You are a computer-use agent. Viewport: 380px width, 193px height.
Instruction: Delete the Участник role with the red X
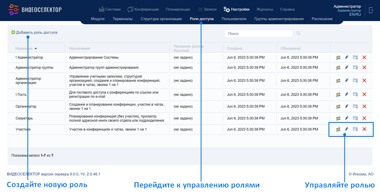364,129
